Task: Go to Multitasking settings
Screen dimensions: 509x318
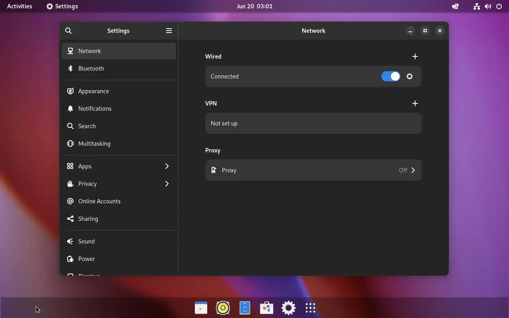Action: [x=119, y=143]
